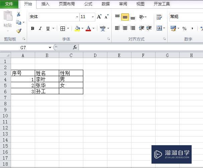The width and height of the screenshot is (203, 168).
Task: Click the fx insert function button
Action: coord(75,47)
